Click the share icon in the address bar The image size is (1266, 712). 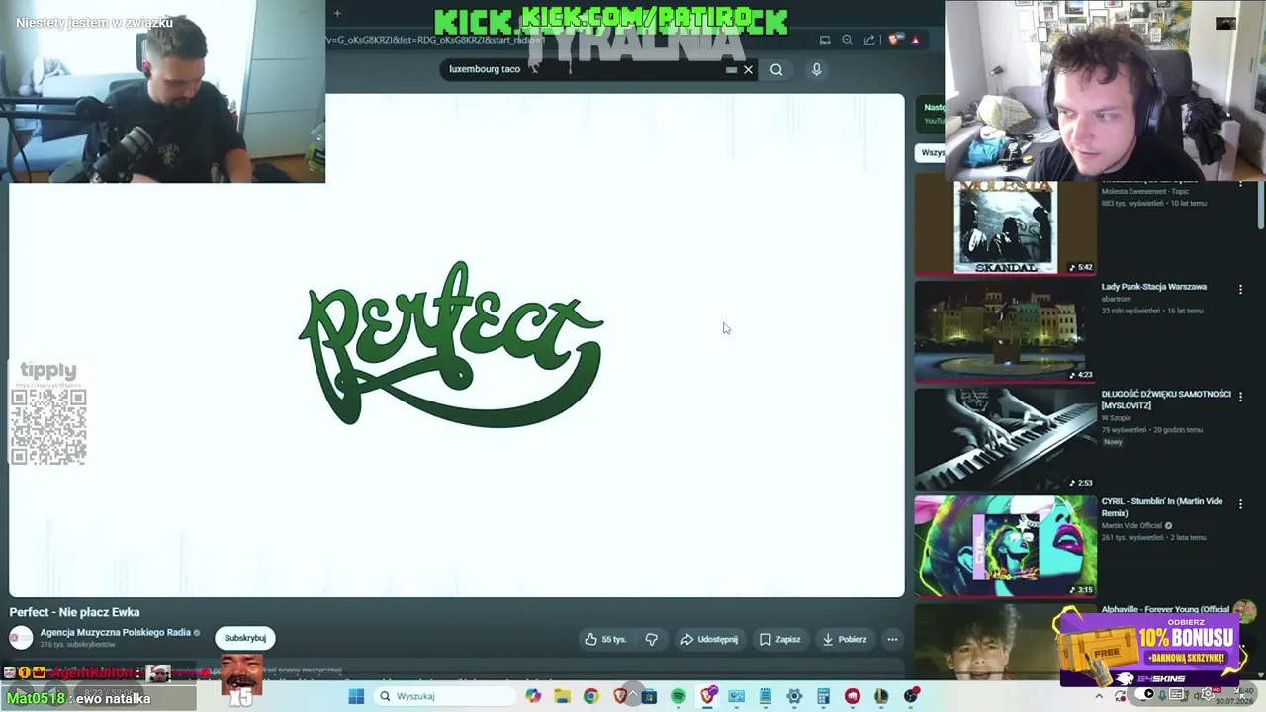(x=869, y=40)
